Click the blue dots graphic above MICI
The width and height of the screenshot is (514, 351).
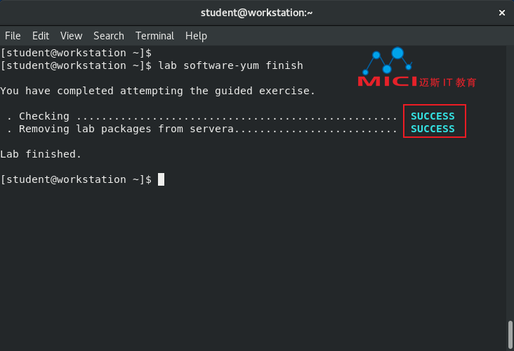tap(387, 60)
